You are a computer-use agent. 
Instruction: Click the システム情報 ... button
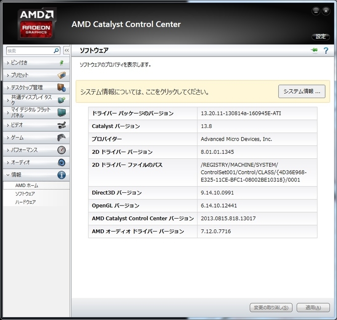click(302, 91)
